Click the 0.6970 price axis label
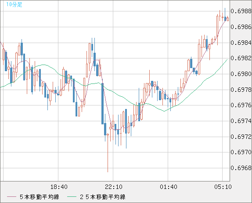This screenshot has width=252, height=203. click(241, 152)
